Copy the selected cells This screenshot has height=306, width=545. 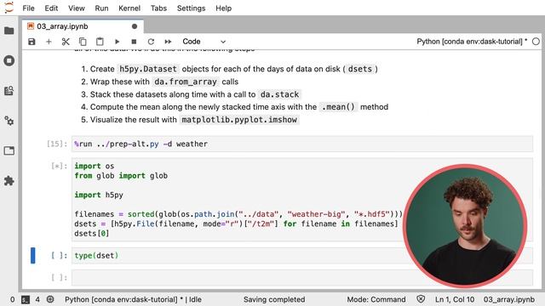tap(83, 42)
